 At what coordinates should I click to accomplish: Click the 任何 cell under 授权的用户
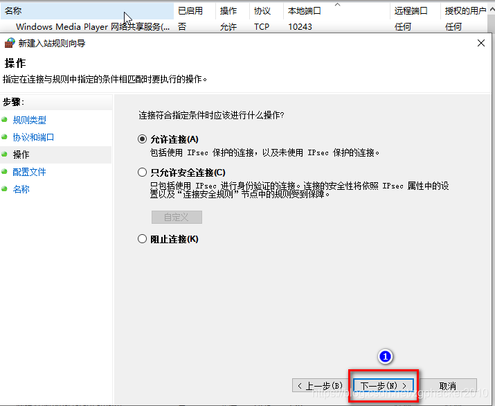point(453,26)
